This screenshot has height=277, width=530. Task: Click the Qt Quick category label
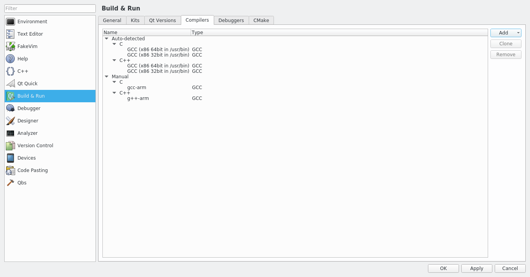[28, 84]
